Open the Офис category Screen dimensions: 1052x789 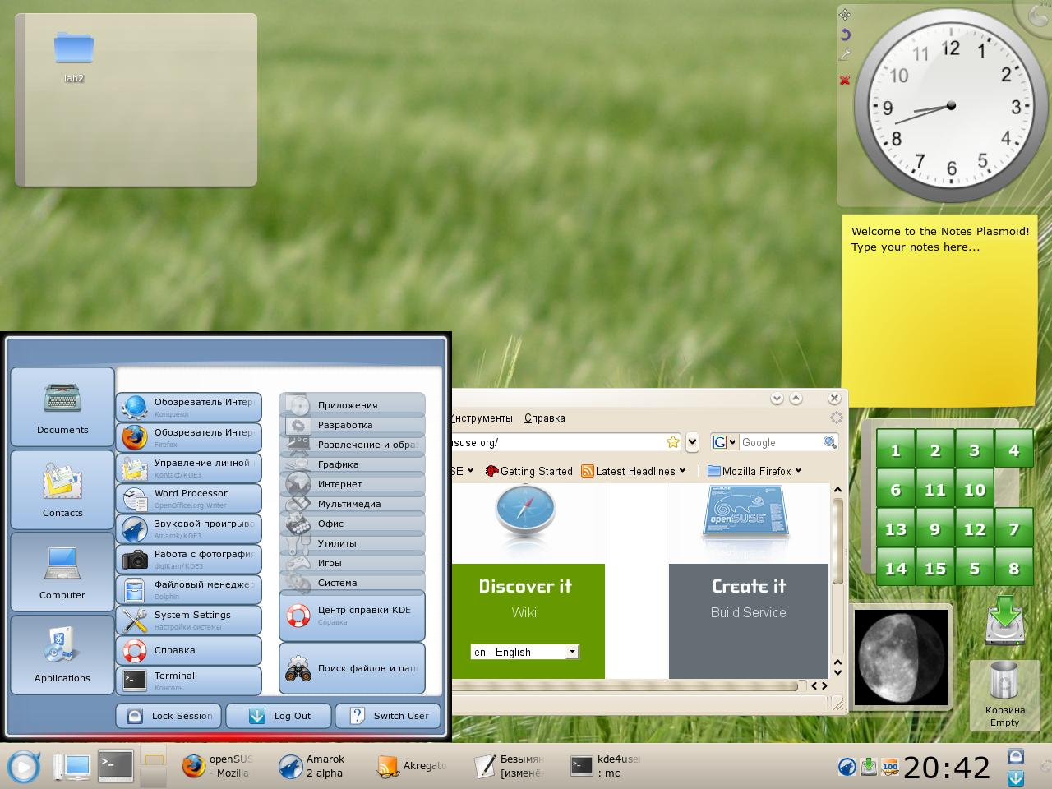coord(352,524)
